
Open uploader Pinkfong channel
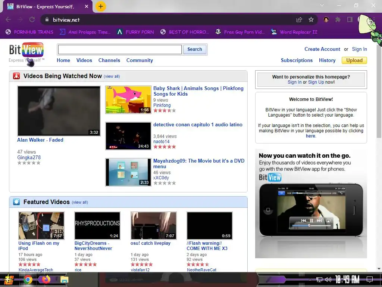coord(162,105)
